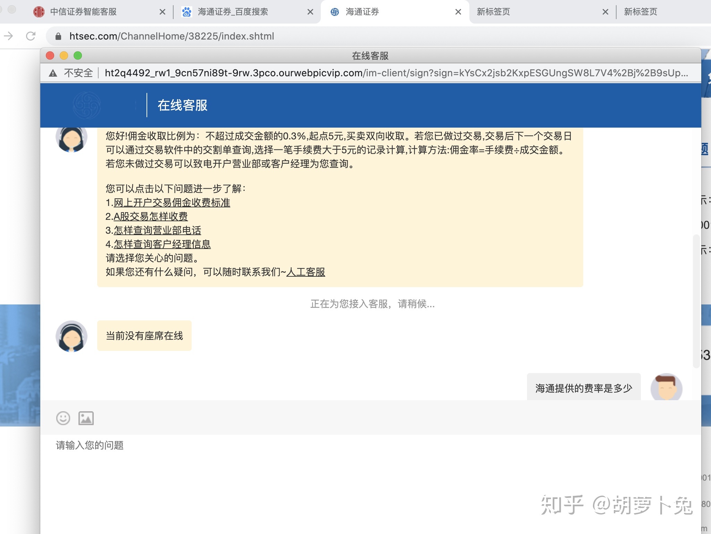Click the 当前没有座席在线 message bubble
711x534 pixels.
coord(144,336)
